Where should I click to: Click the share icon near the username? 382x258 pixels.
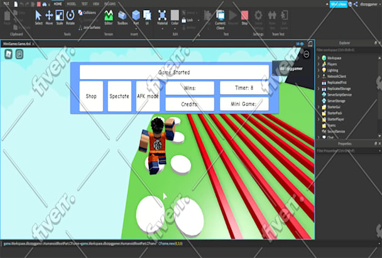coord(356,4)
